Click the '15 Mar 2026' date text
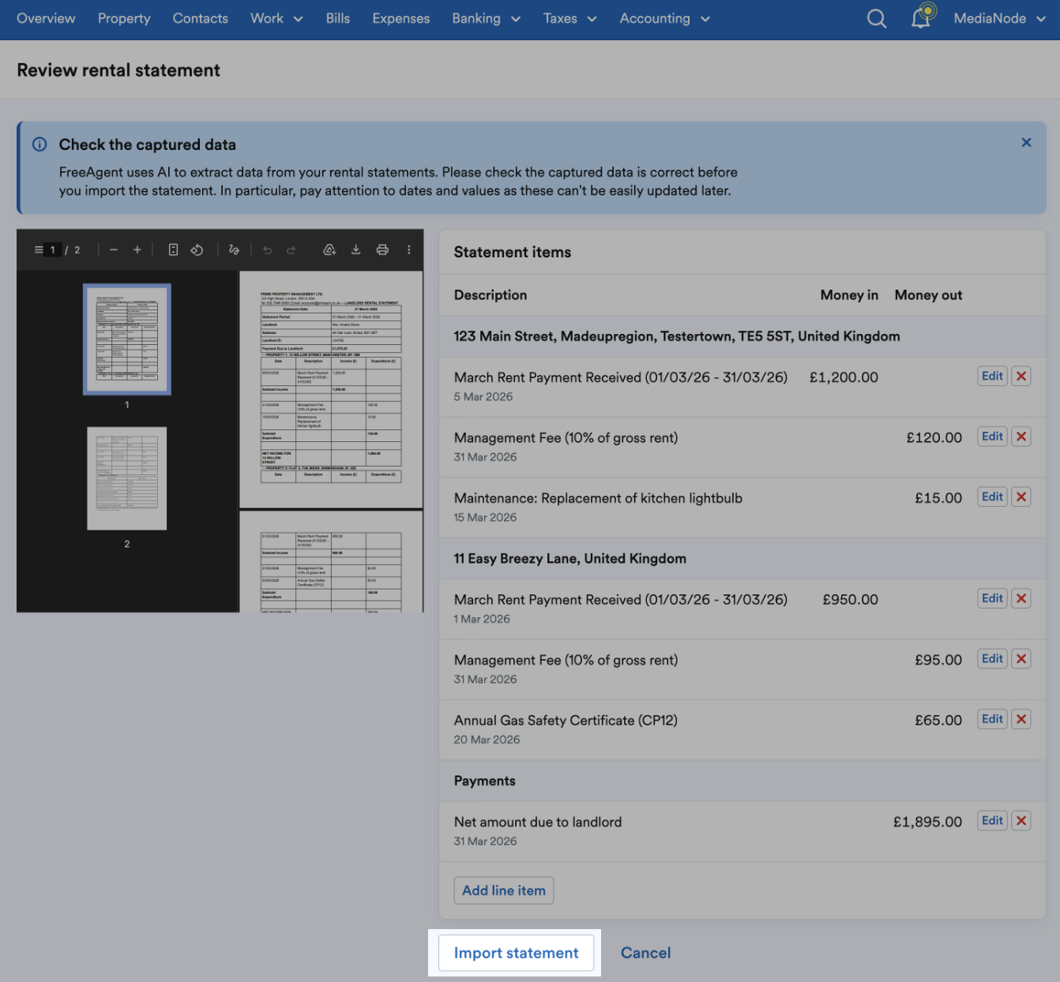Screen dimensions: 1060x982 (485, 518)
